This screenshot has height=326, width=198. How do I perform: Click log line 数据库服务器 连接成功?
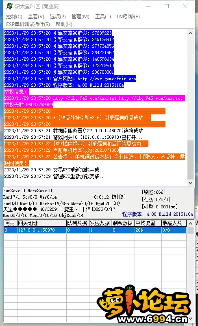pyautogui.click(x=77, y=131)
